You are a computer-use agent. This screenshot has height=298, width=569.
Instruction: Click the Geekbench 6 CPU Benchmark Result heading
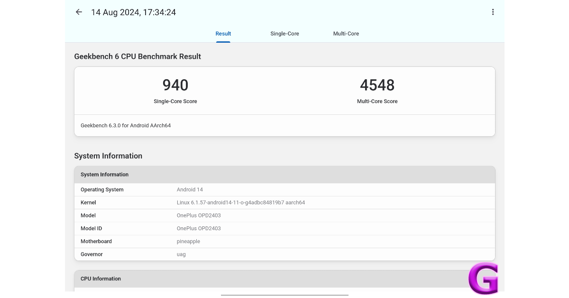[x=138, y=56]
